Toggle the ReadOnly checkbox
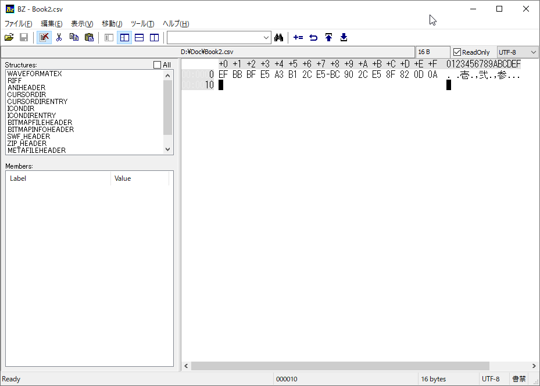Screen dimensions: 540x386 457,52
